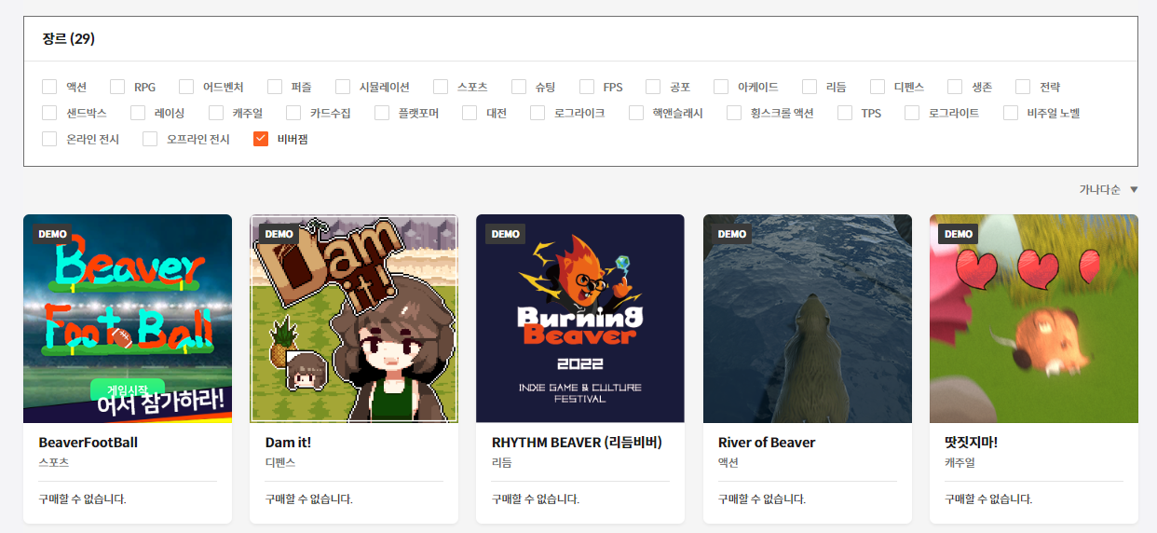Open the Dam it! game thumbnail
This screenshot has width=1157, height=533.
[x=354, y=319]
